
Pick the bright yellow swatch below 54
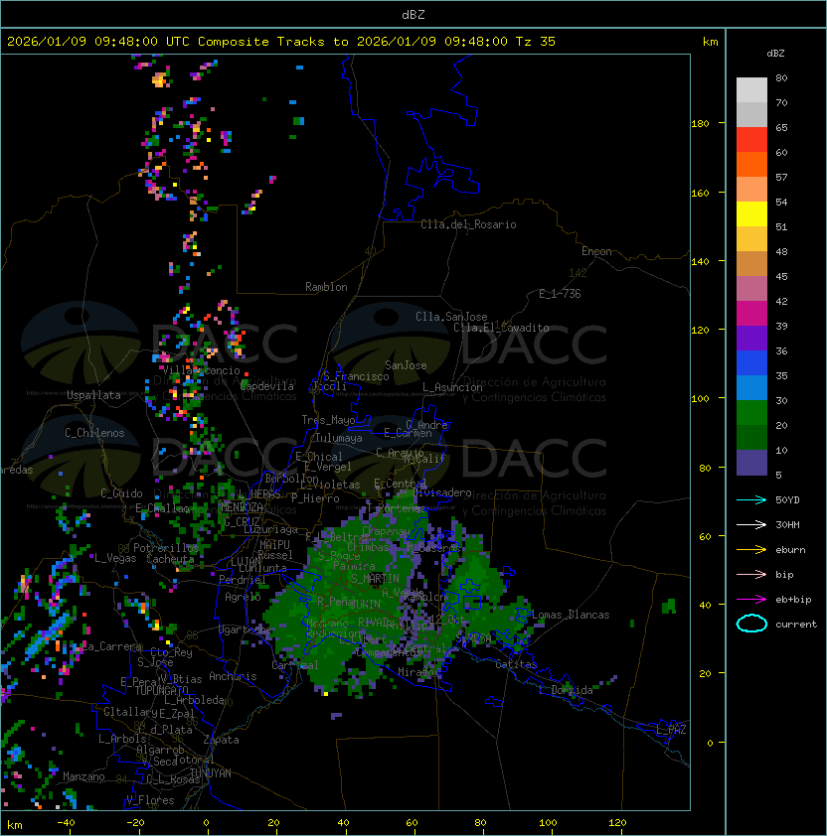[x=751, y=214]
